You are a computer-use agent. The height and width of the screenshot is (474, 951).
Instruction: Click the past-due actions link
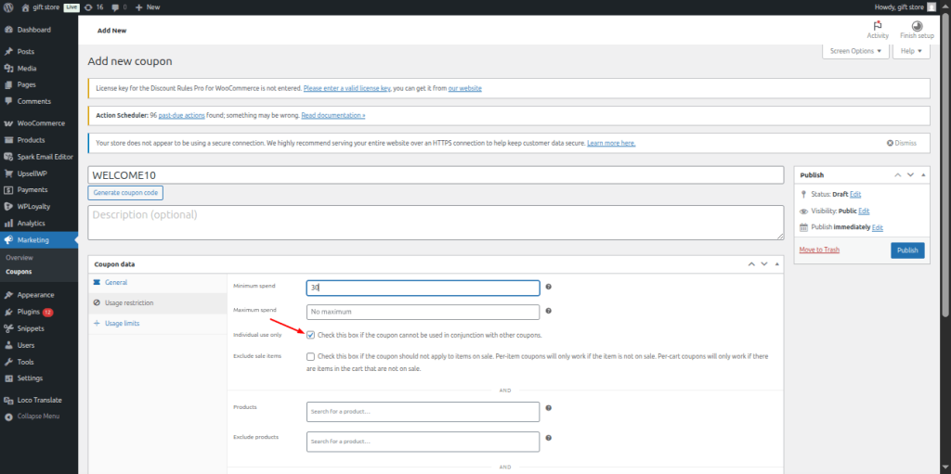(x=179, y=115)
